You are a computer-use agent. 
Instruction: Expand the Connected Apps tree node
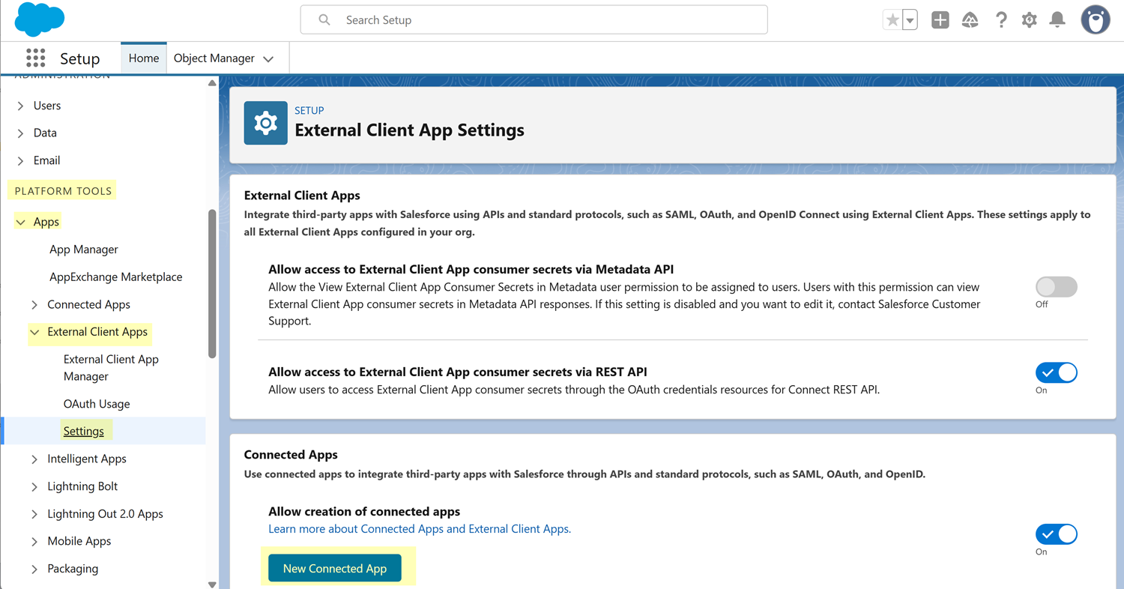(34, 304)
